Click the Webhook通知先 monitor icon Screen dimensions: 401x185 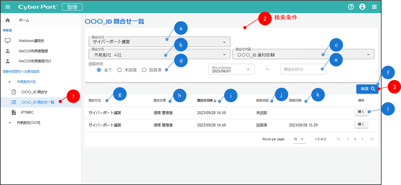[8, 41]
